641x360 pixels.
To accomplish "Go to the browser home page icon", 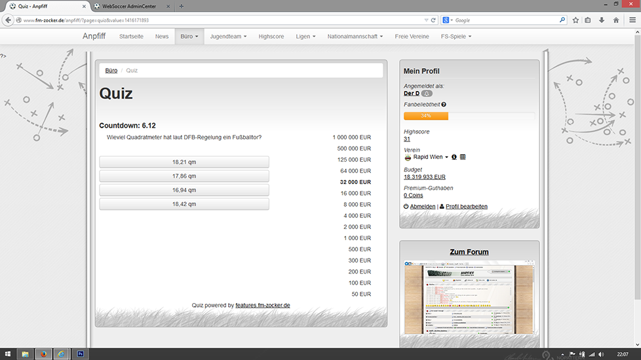I will click(615, 20).
